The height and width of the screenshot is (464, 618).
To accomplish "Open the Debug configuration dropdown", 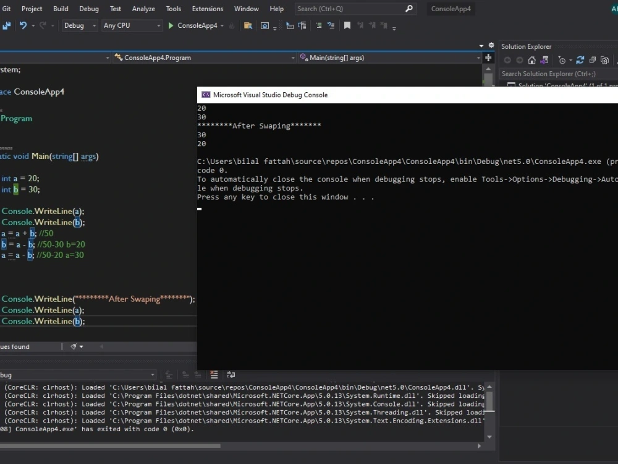I will click(x=79, y=25).
